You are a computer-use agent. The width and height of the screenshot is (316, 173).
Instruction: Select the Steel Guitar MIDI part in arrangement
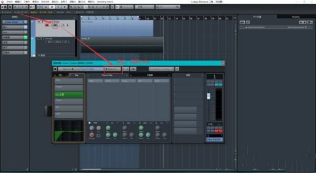[117, 28]
